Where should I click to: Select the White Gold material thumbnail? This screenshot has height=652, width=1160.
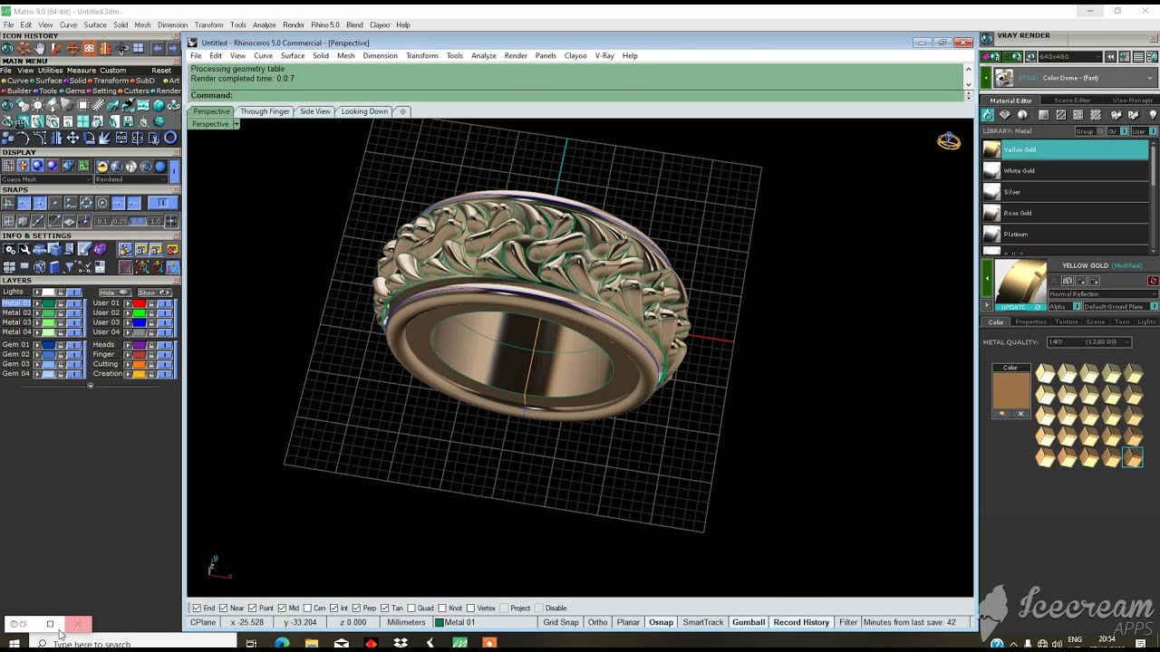click(x=991, y=170)
